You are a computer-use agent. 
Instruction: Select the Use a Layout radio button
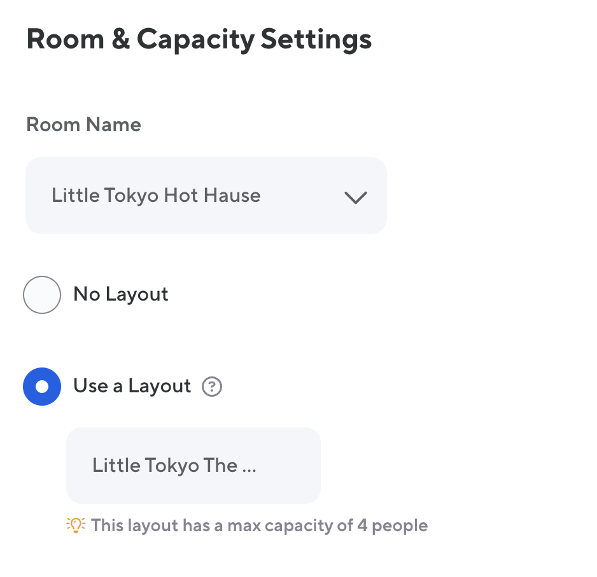[x=42, y=387]
